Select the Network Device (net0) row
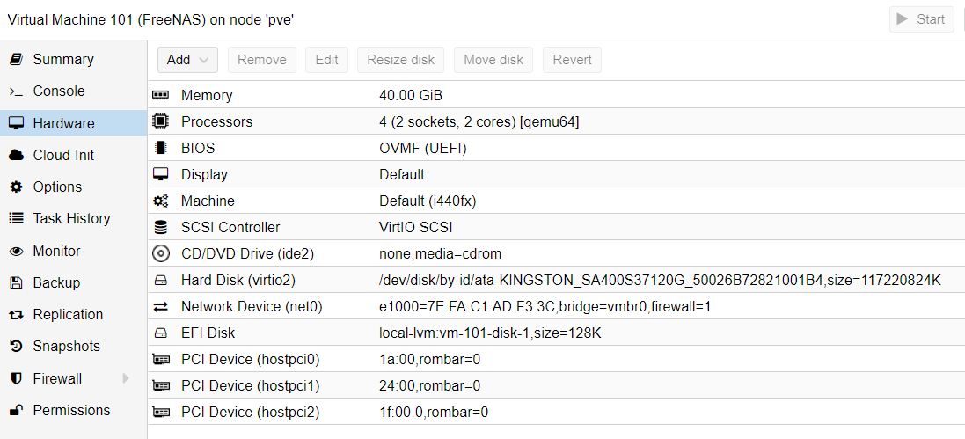965x439 pixels. (x=556, y=307)
